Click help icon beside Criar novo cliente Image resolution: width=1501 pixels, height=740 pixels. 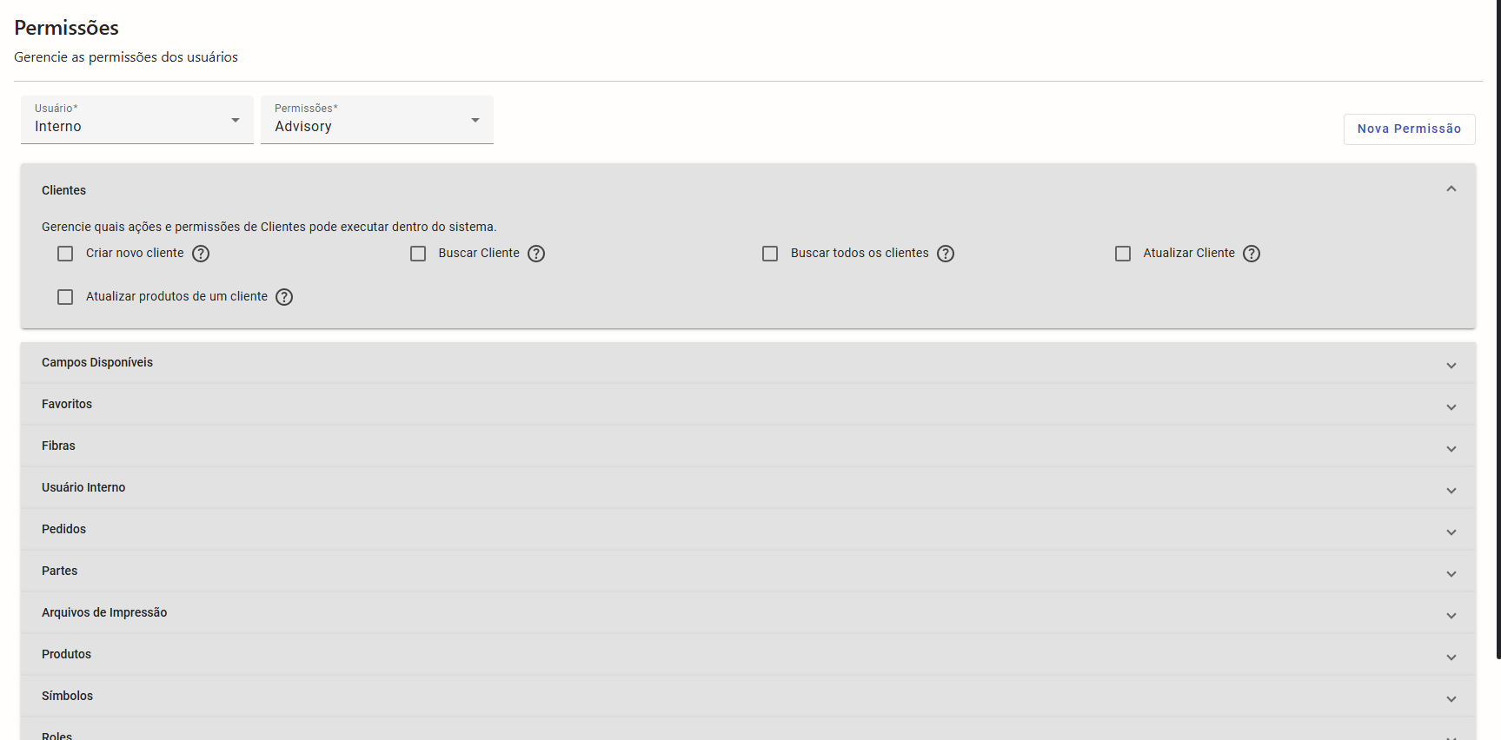pyautogui.click(x=201, y=254)
